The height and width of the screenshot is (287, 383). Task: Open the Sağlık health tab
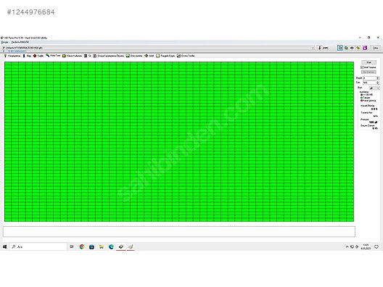(38, 56)
